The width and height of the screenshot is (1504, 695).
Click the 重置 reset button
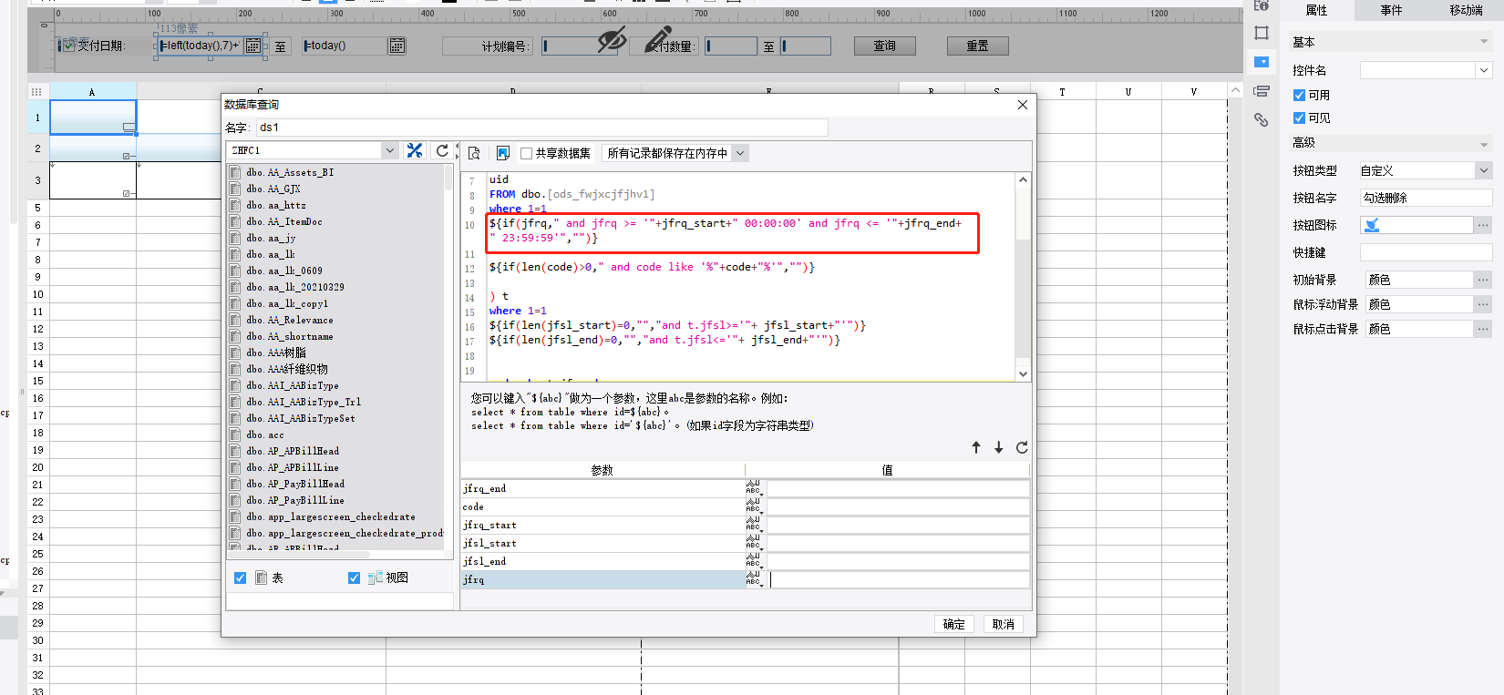click(977, 46)
